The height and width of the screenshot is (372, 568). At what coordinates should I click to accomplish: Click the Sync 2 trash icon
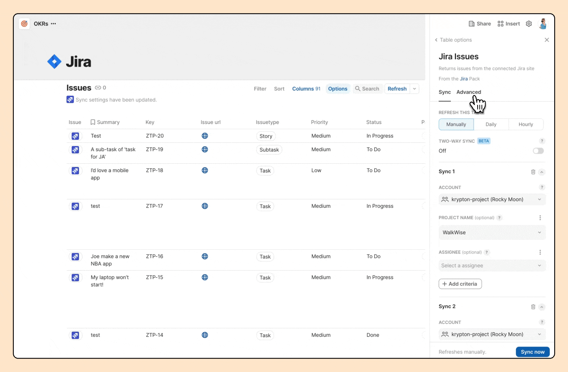click(x=533, y=307)
